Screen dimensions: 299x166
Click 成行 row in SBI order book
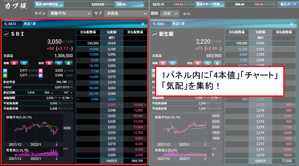coord(111,38)
